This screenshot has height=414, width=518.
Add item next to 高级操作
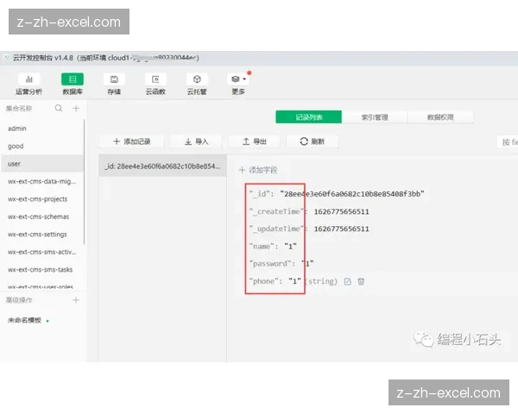click(76, 300)
